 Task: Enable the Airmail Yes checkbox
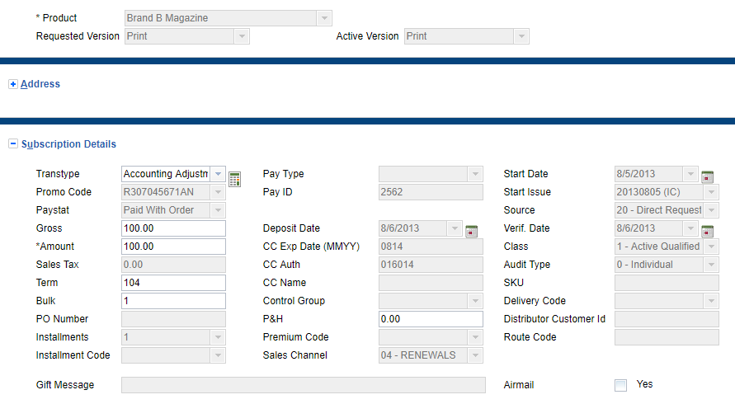[x=621, y=385]
